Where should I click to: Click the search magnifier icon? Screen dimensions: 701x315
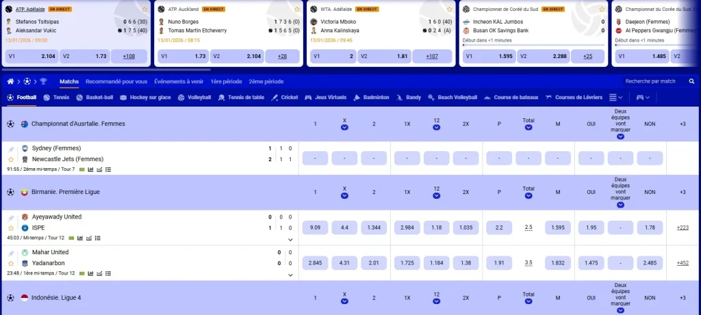[691, 81]
